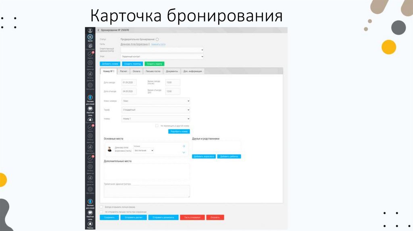Open the Номер dropdown showing Номер 1
The image size is (413, 231).
(x=156, y=119)
